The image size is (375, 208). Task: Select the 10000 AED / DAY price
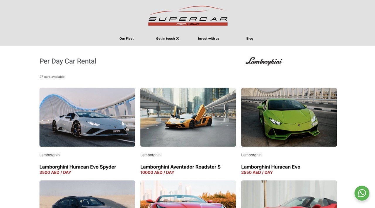[x=157, y=173]
